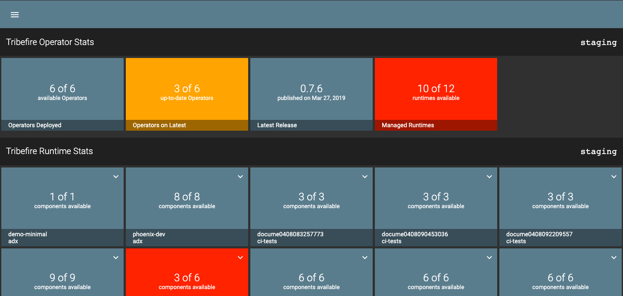Click staging label in Runtime Stats header

coord(598,151)
